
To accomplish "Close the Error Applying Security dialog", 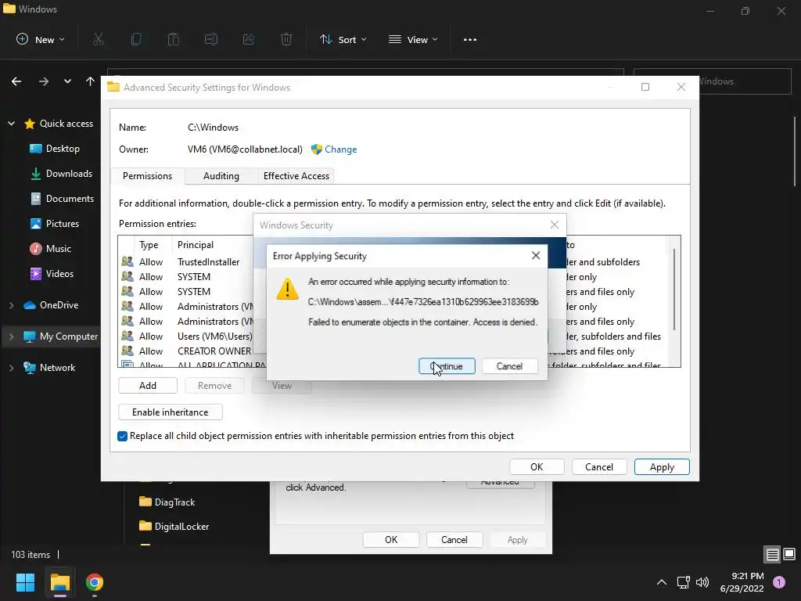I will [x=535, y=256].
